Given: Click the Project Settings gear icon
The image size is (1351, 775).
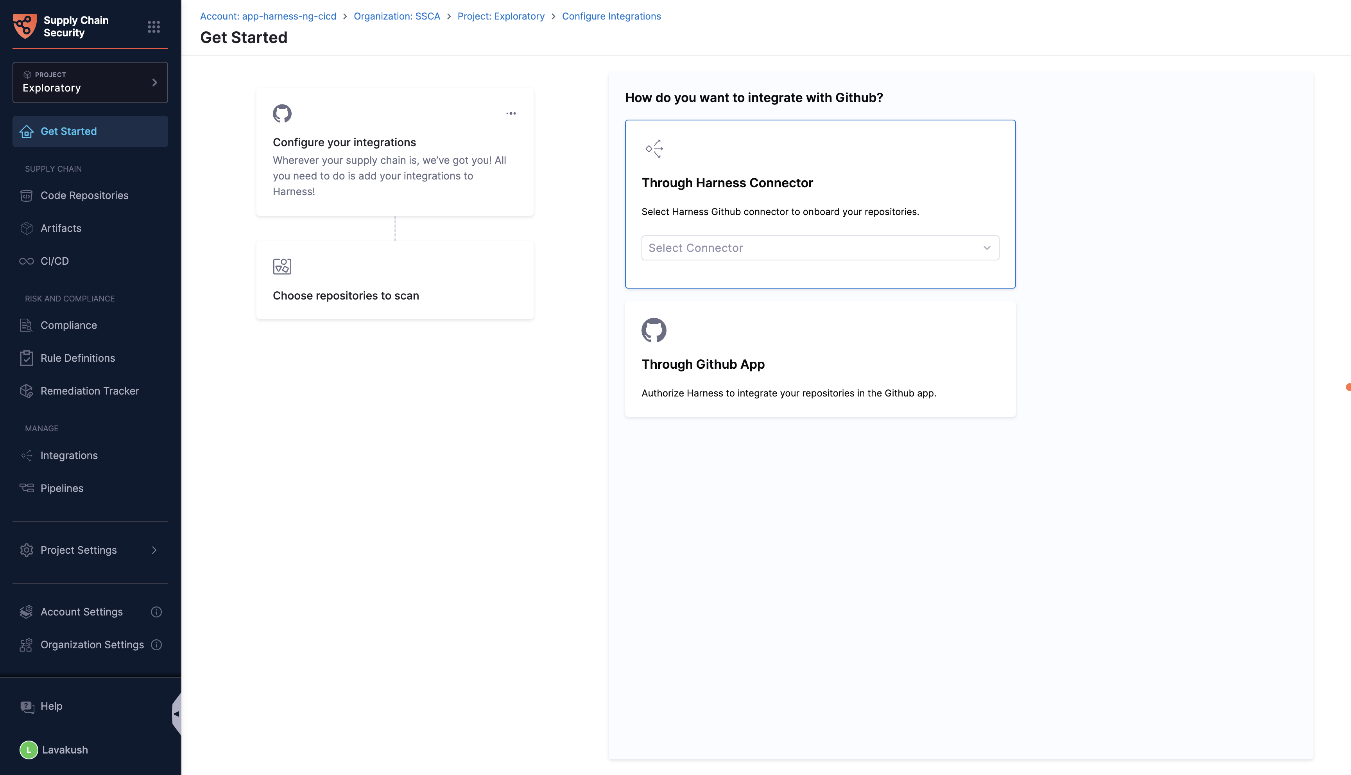Looking at the screenshot, I should click(27, 551).
